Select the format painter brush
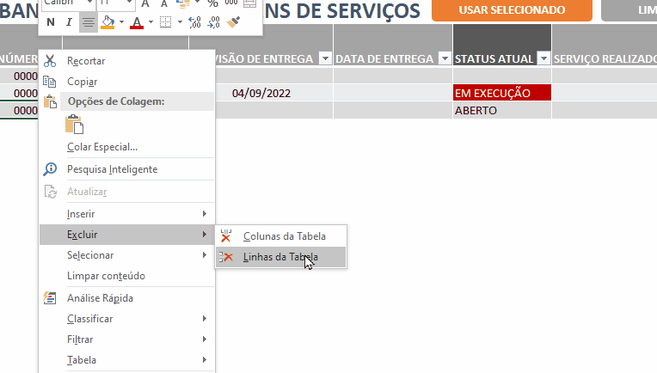 click(x=233, y=22)
